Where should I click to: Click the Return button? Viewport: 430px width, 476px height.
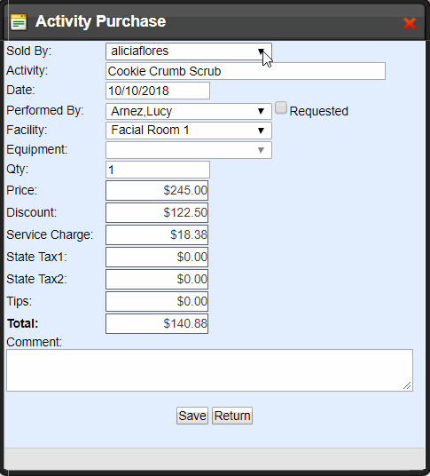232,416
